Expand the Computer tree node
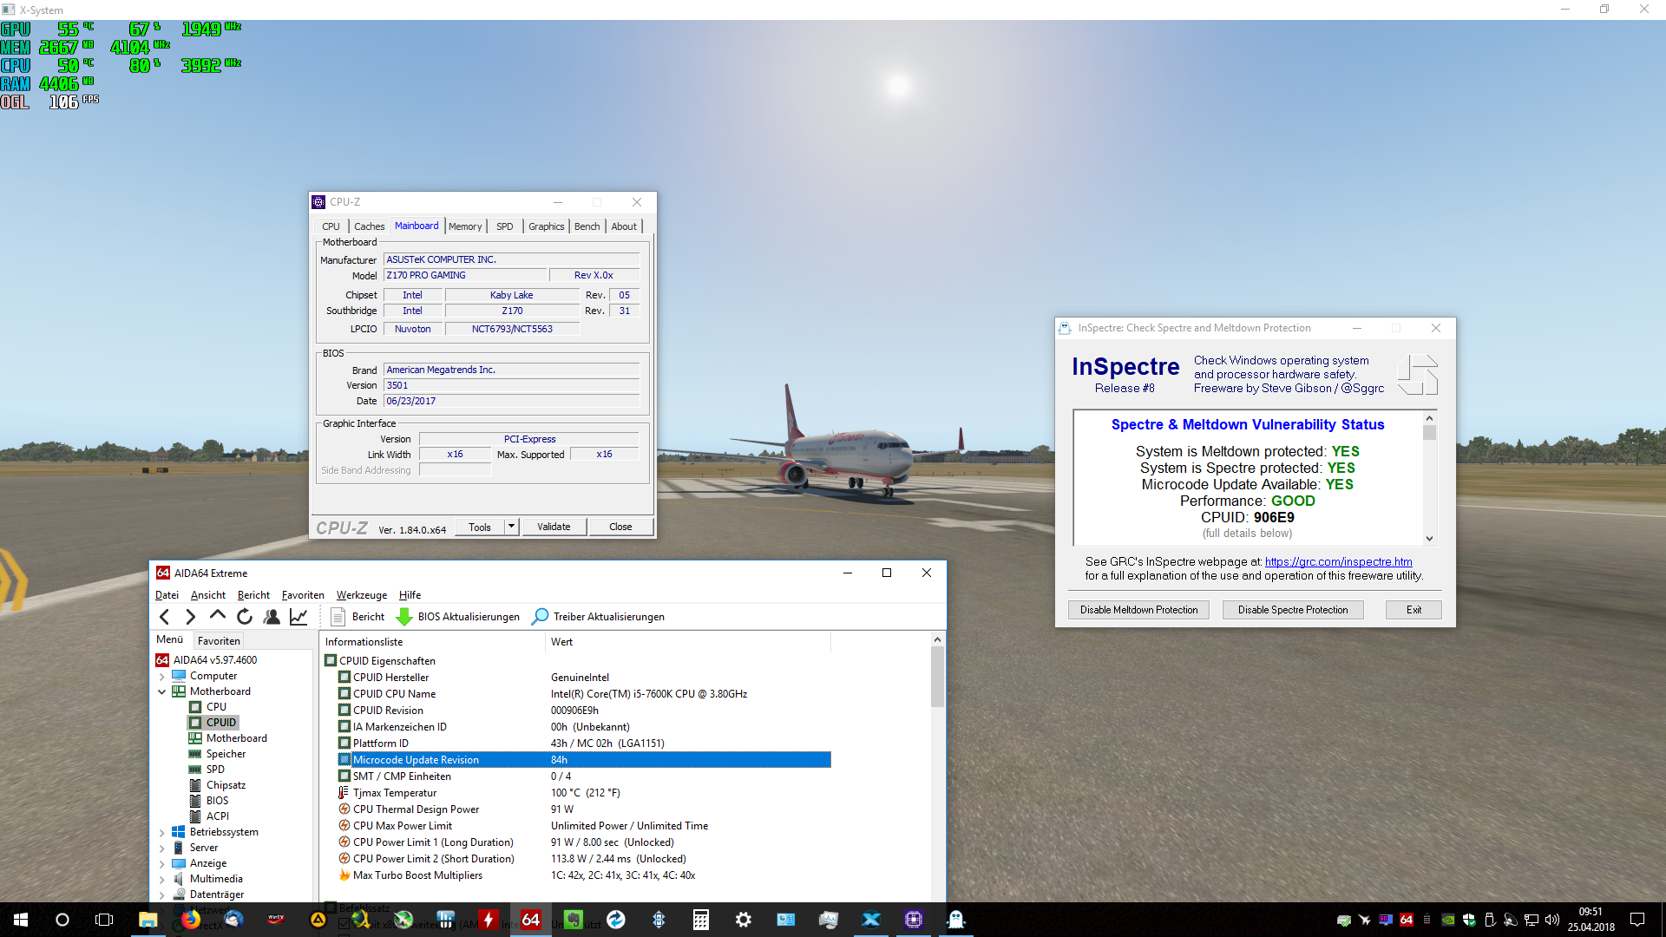Screen dimensions: 1666x937 161,677
